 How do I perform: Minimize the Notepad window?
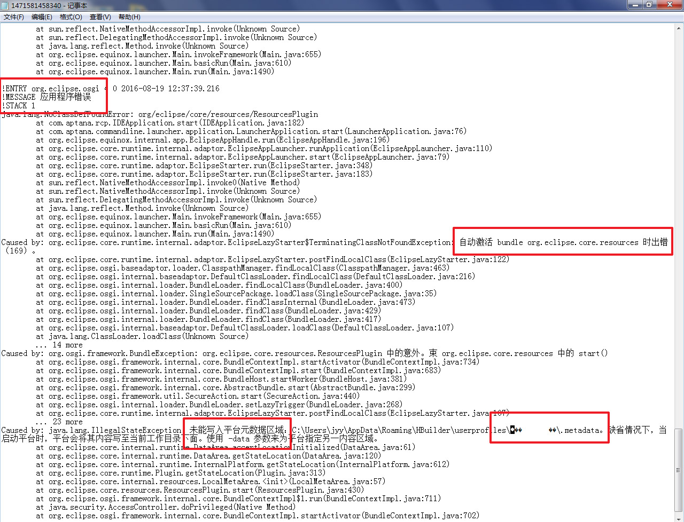point(635,5)
